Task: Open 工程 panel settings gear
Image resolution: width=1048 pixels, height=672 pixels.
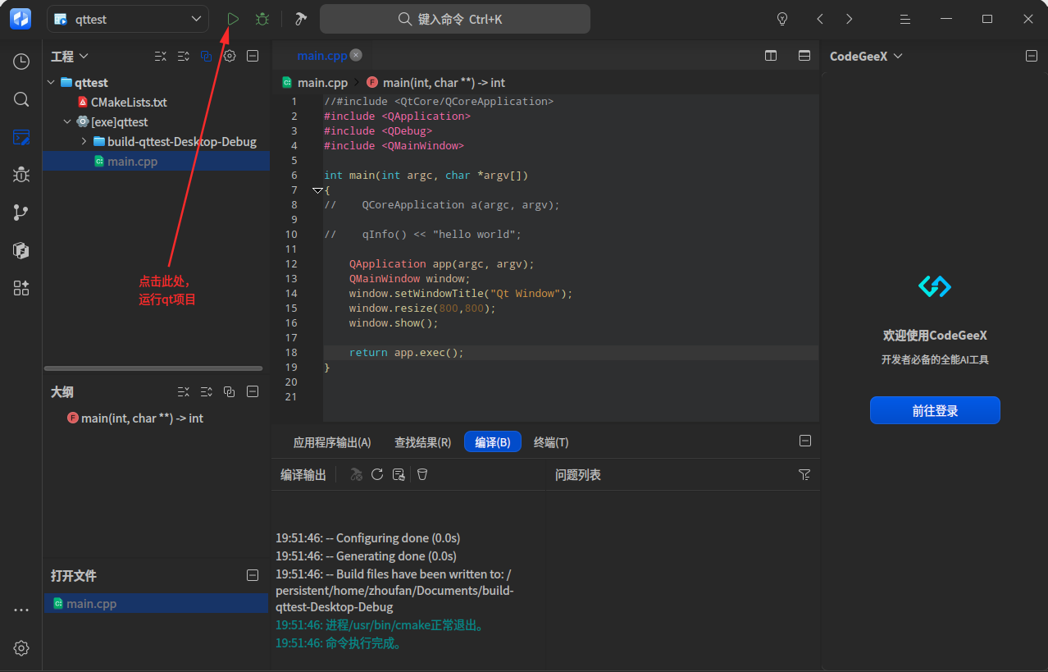Action: pos(230,57)
